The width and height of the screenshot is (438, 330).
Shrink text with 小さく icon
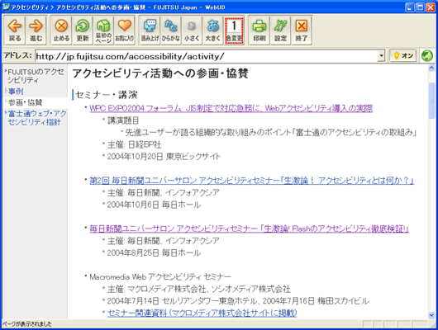[192, 31]
